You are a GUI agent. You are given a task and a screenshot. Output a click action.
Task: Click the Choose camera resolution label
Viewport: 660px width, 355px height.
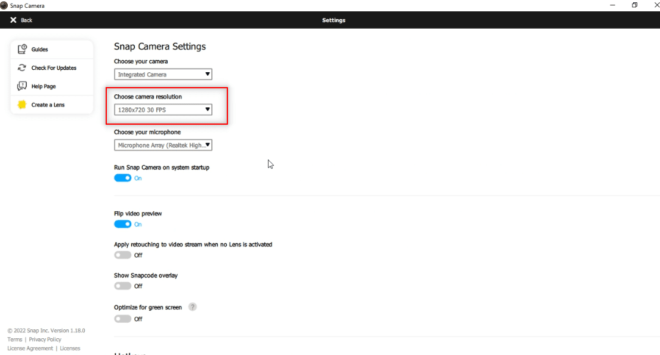[148, 97]
